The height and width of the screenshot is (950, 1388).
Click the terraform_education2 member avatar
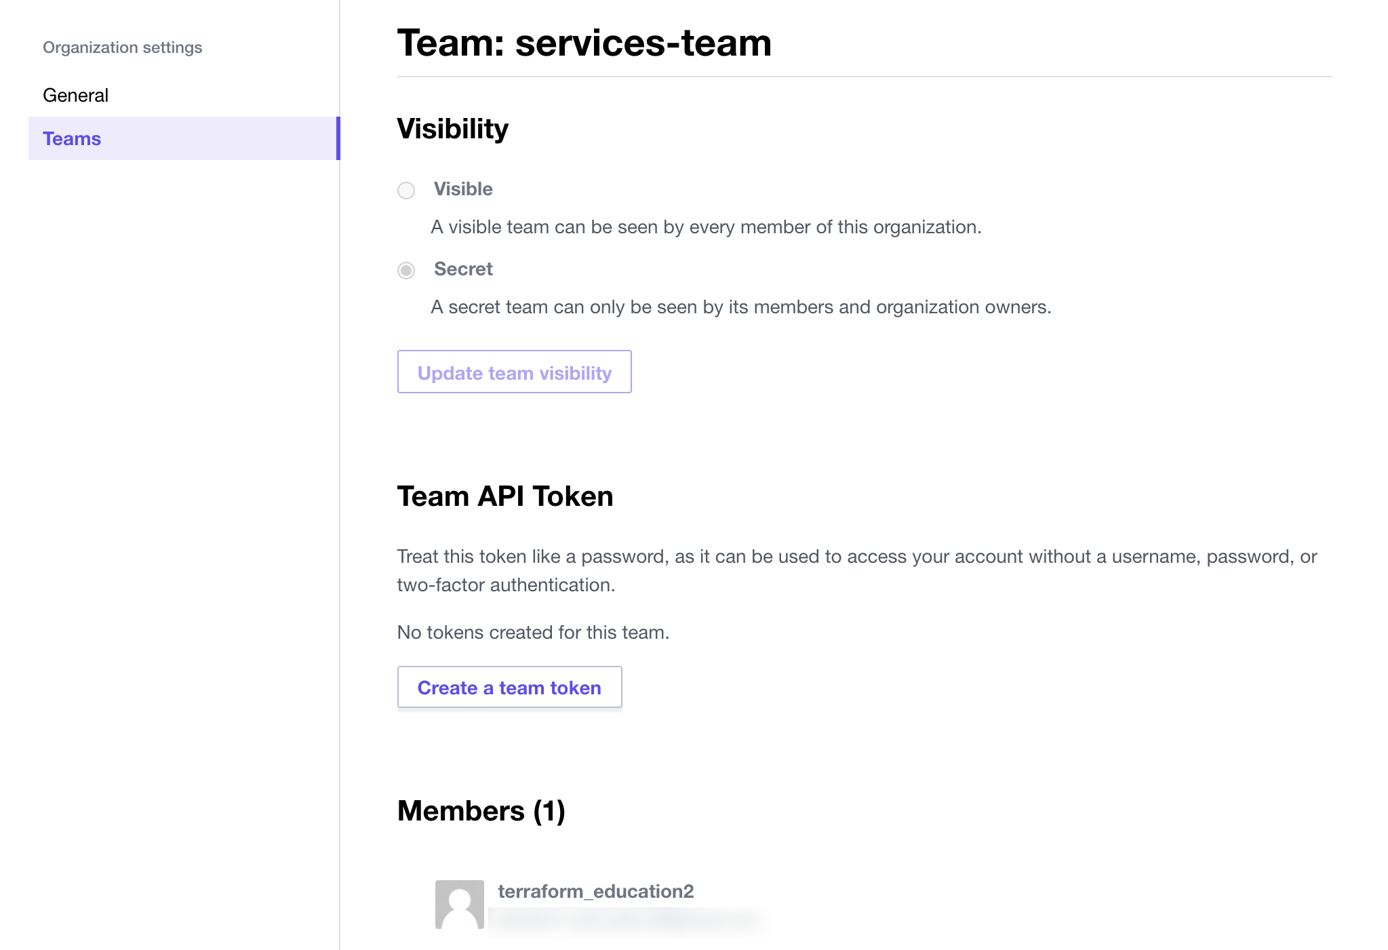[460, 905]
